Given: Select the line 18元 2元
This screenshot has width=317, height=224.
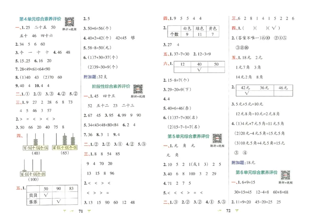Looking at the screenshot, I should click(x=252, y=57).
